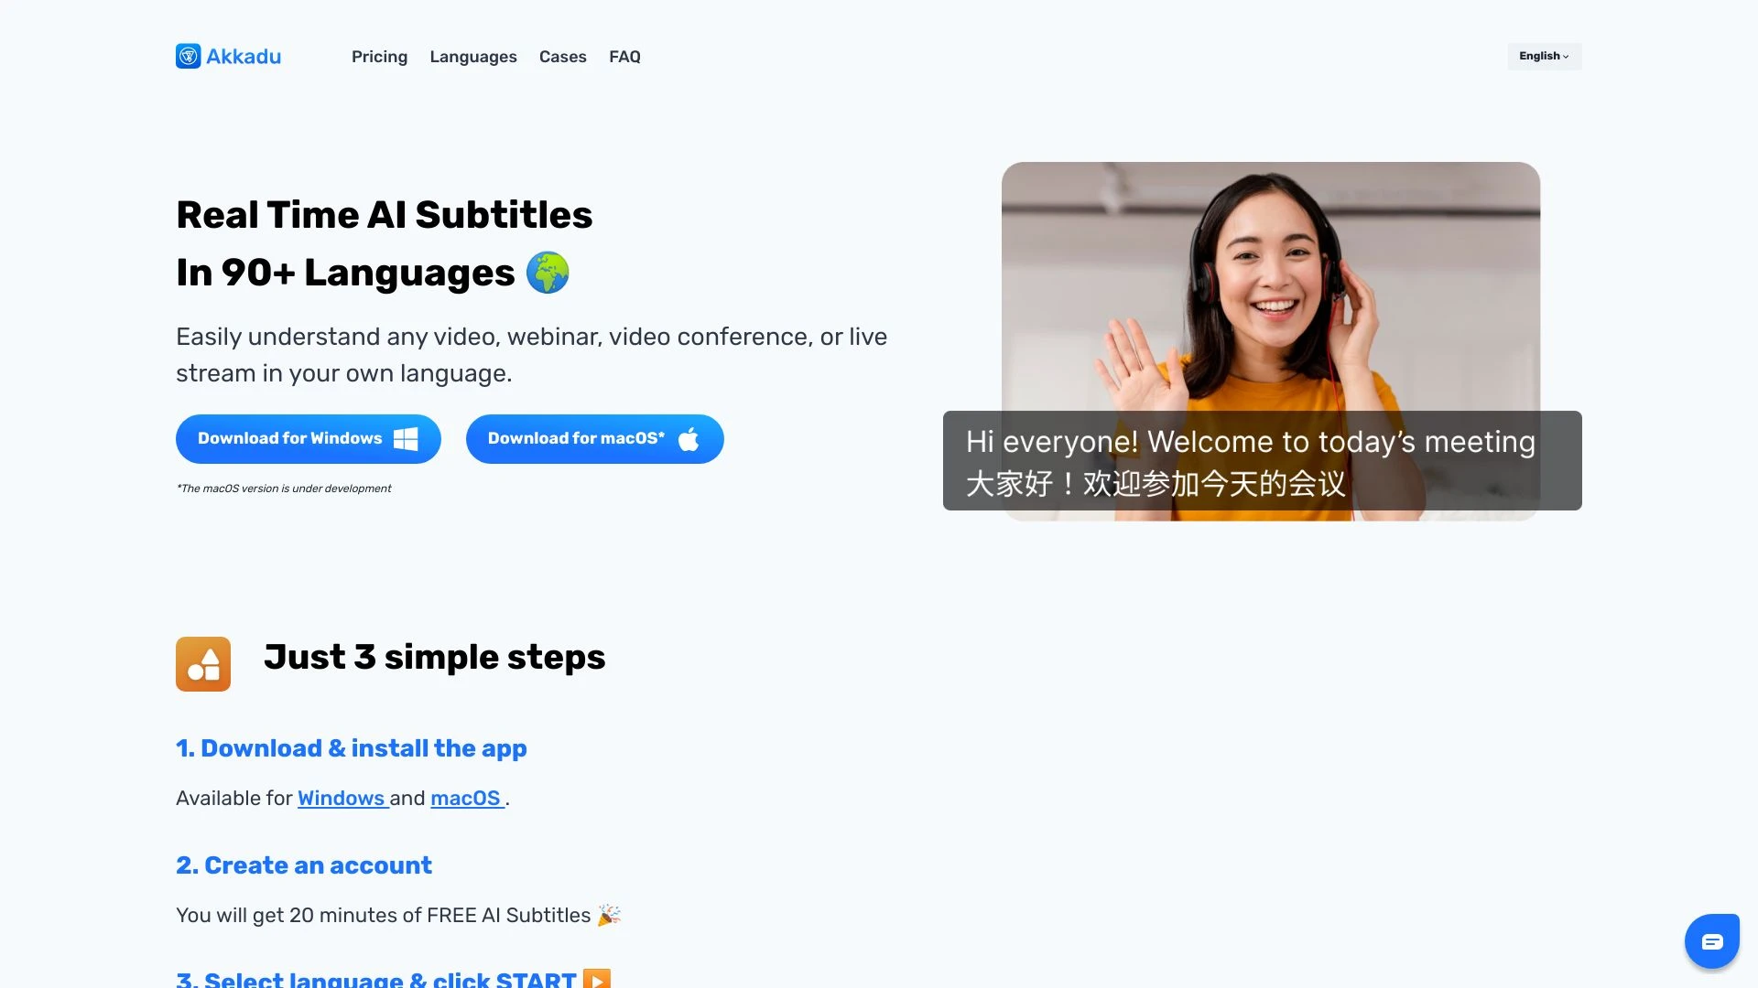The image size is (1758, 988).
Task: Click the Akkadu logo icon
Action: click(187, 56)
